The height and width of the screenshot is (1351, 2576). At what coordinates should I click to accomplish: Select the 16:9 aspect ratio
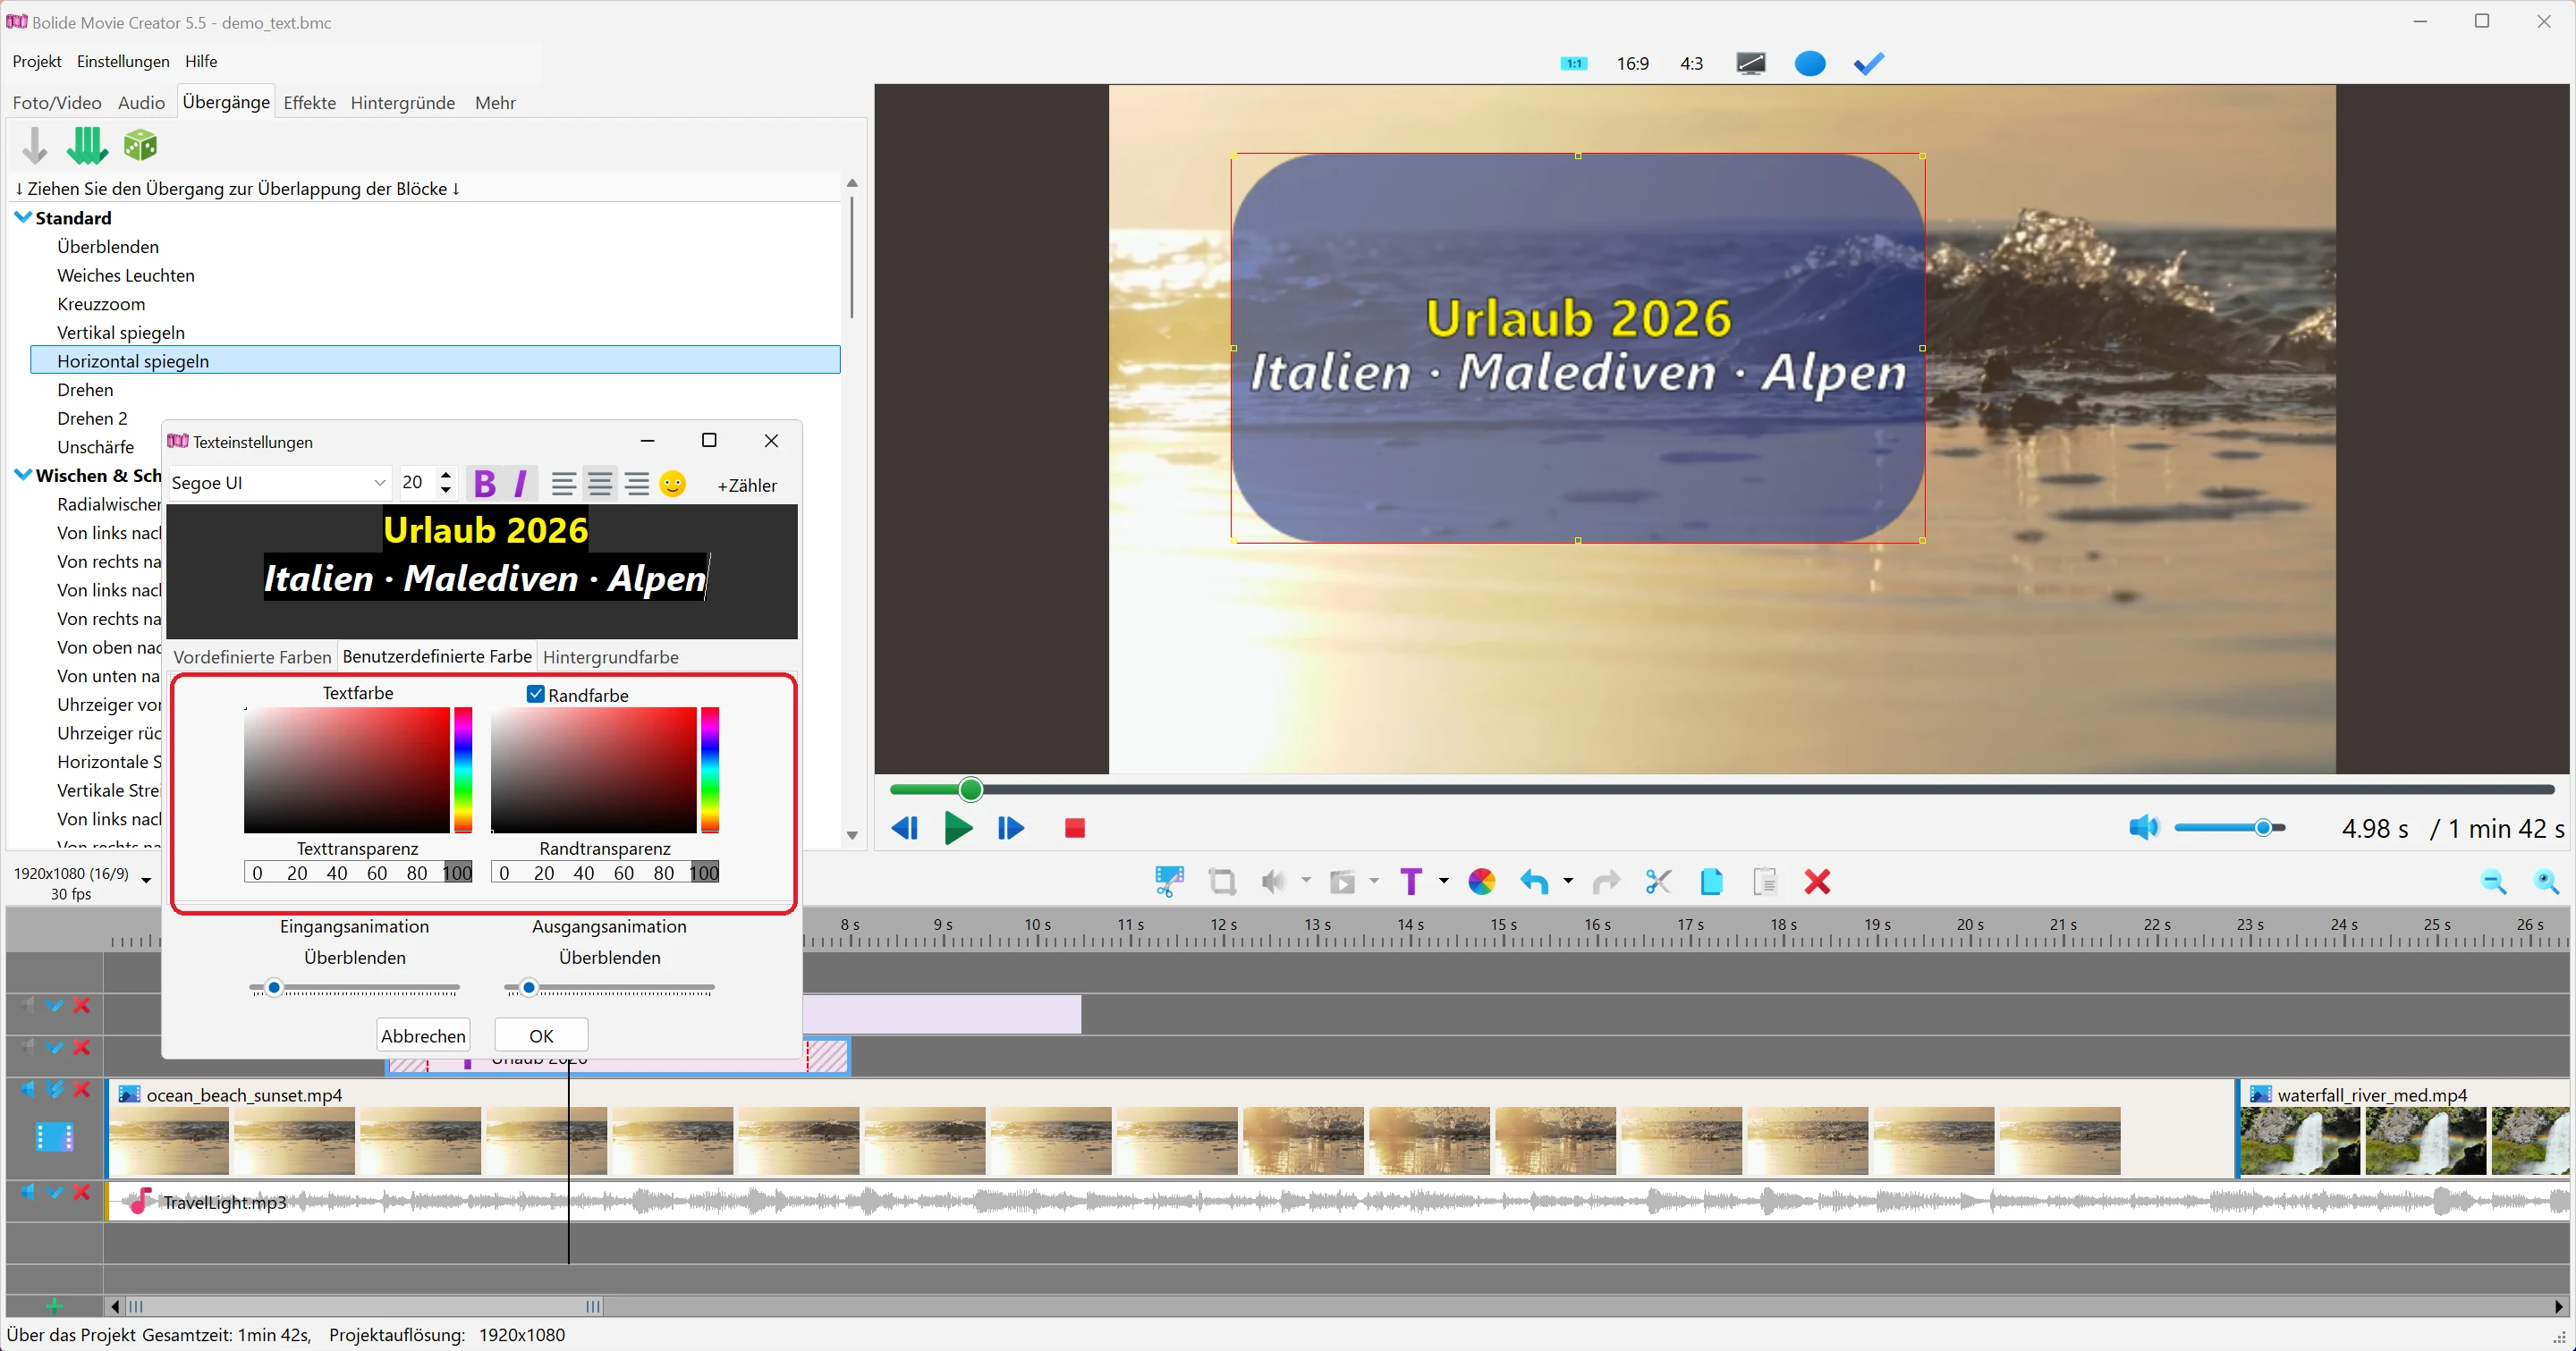1633,64
